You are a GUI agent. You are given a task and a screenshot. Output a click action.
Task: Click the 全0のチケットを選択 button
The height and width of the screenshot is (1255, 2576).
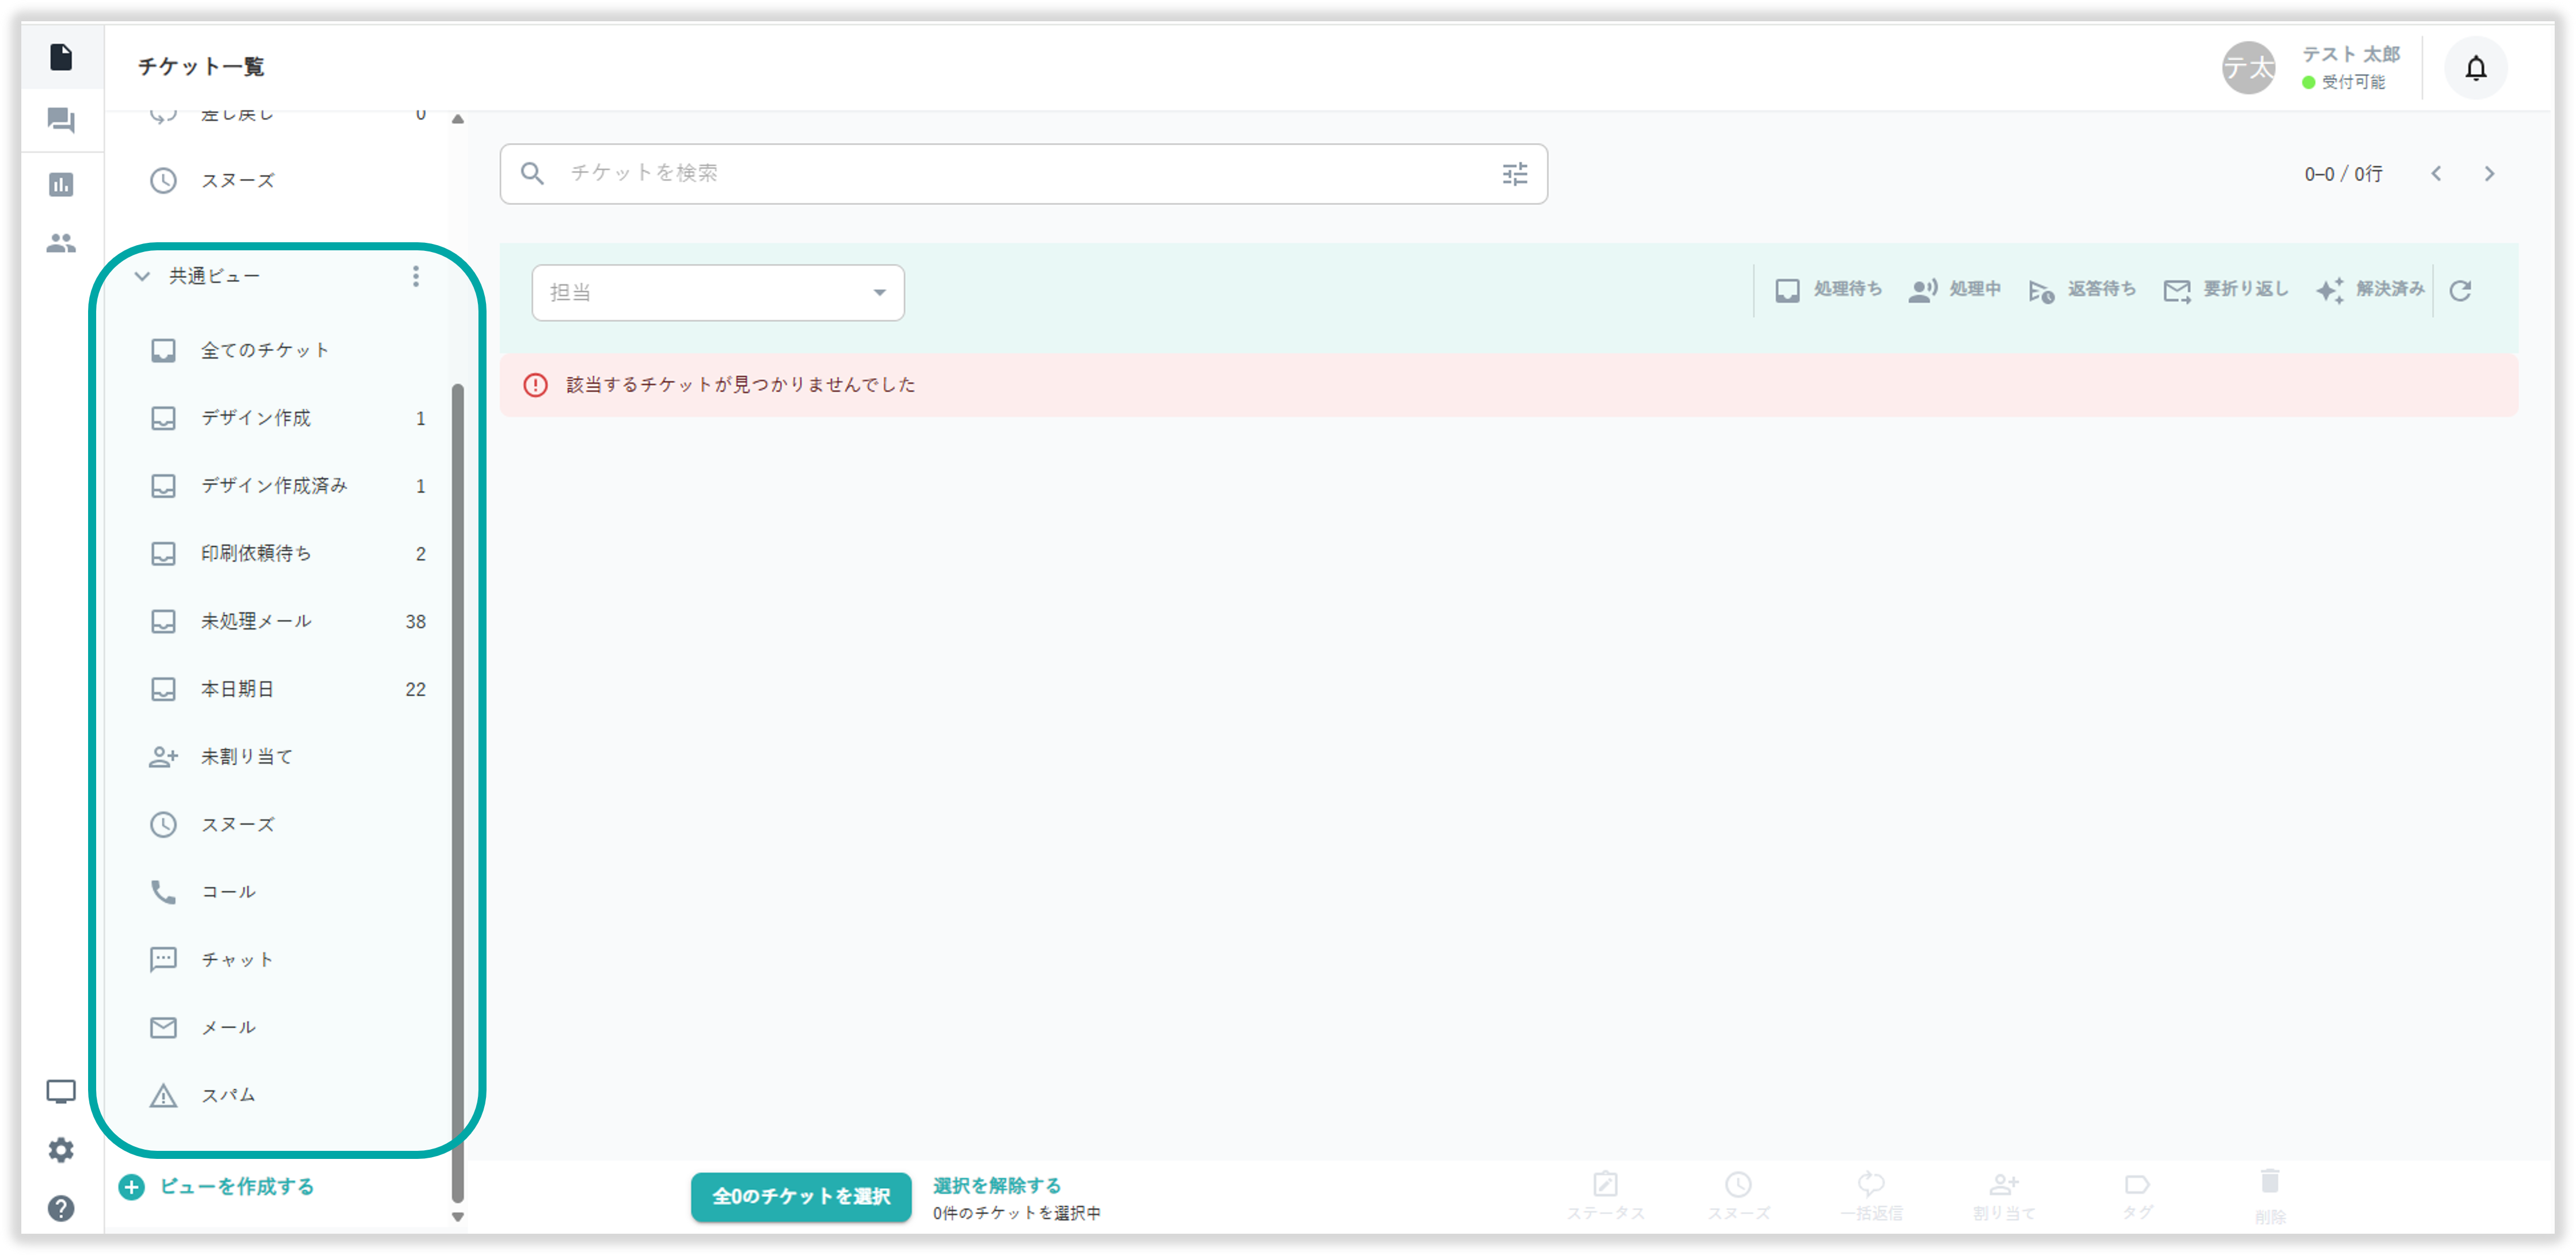pyautogui.click(x=800, y=1196)
